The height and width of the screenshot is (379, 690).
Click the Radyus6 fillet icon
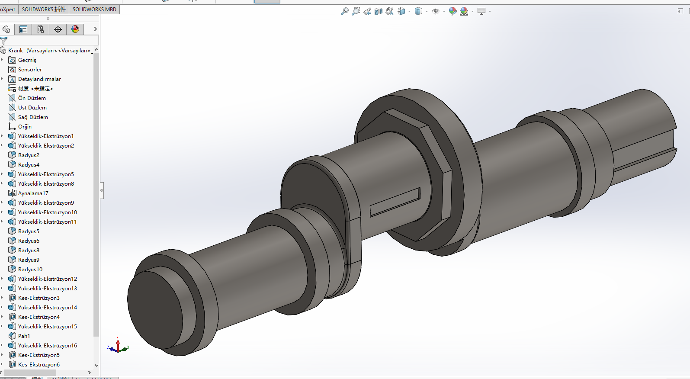click(x=12, y=241)
